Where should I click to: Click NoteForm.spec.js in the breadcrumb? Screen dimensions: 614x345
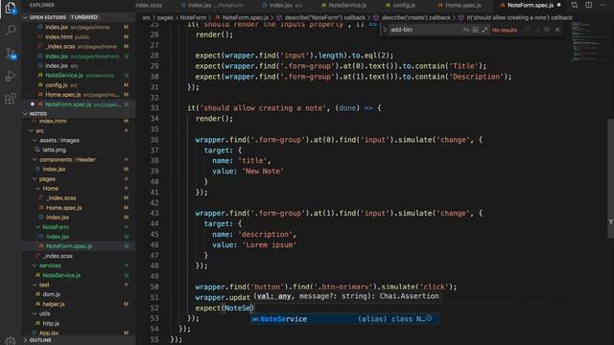click(x=246, y=17)
